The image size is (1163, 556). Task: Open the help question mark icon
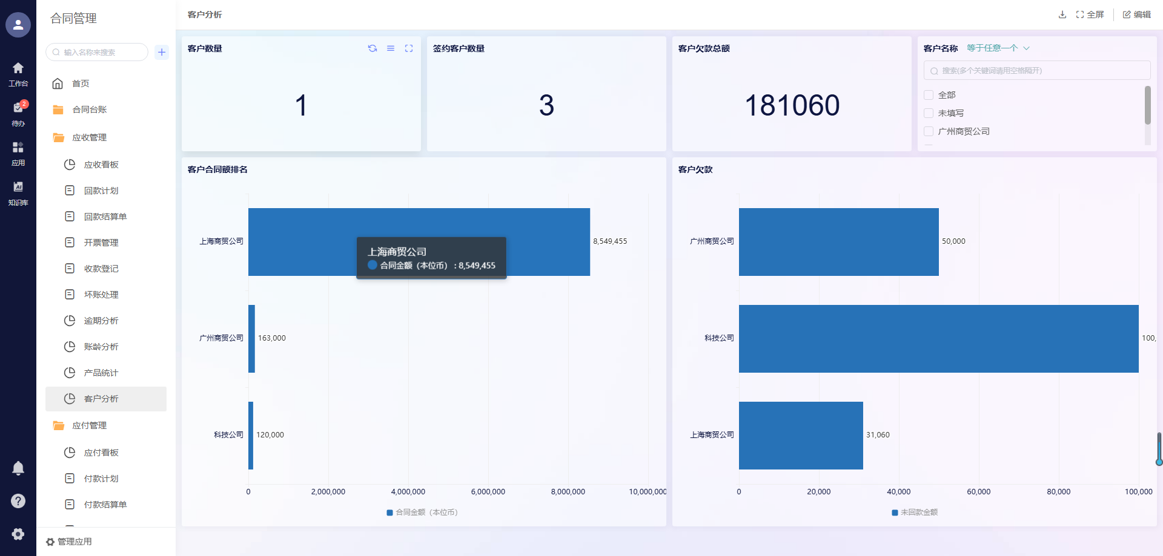pyautogui.click(x=18, y=501)
